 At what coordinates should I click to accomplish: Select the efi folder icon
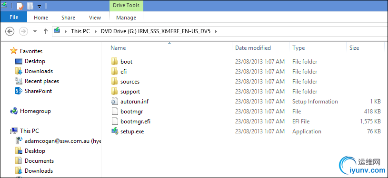coord(114,72)
